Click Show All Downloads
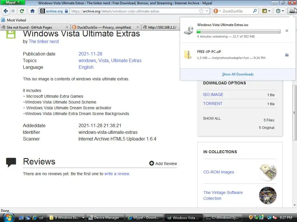The image size is (297, 222). click(x=238, y=74)
